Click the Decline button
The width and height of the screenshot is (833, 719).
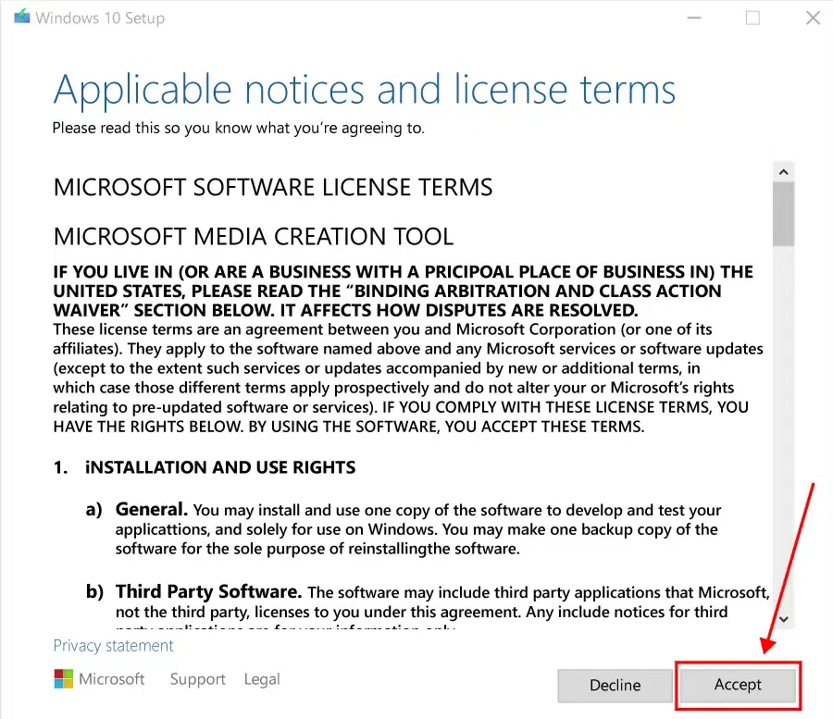pos(615,685)
